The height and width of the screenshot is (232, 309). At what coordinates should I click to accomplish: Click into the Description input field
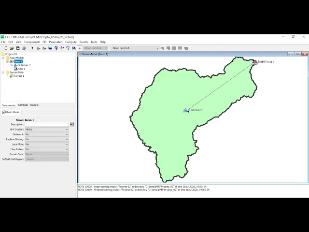click(47, 124)
